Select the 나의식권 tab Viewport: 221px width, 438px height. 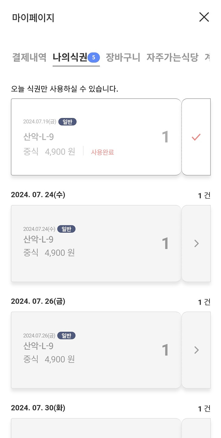point(70,57)
